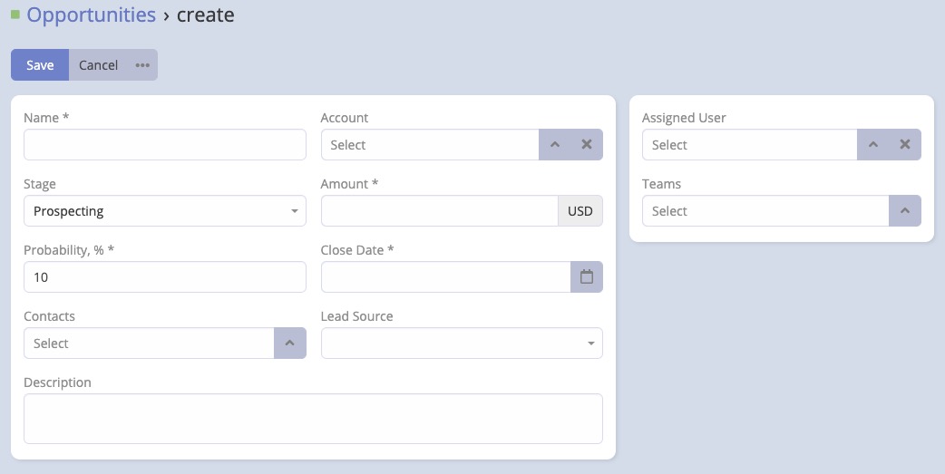Click the Contacts Select field
The height and width of the screenshot is (474, 945).
click(149, 343)
